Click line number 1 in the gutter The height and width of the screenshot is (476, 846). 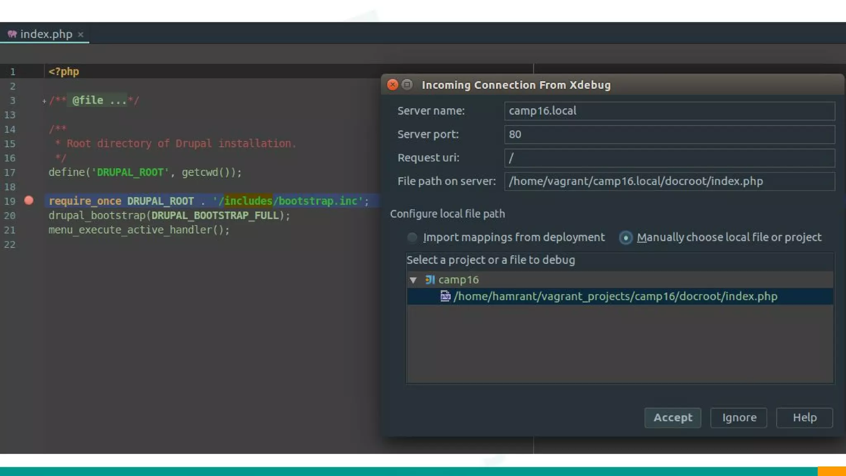13,72
